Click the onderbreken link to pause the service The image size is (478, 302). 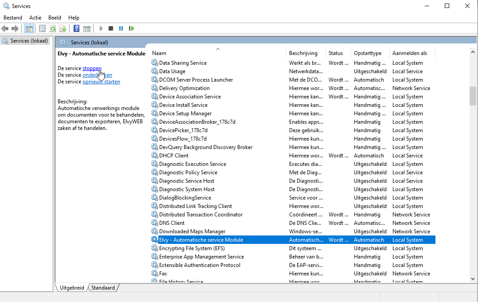point(97,75)
